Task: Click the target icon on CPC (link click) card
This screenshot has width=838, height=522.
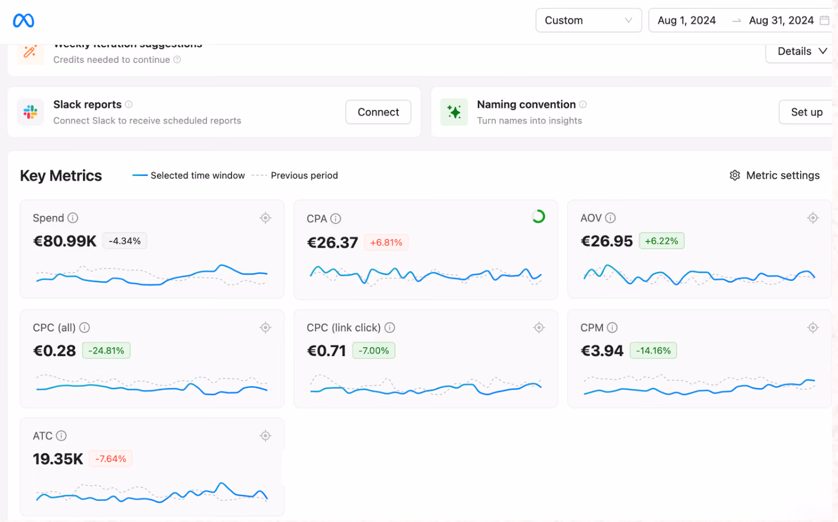Action: coord(539,328)
